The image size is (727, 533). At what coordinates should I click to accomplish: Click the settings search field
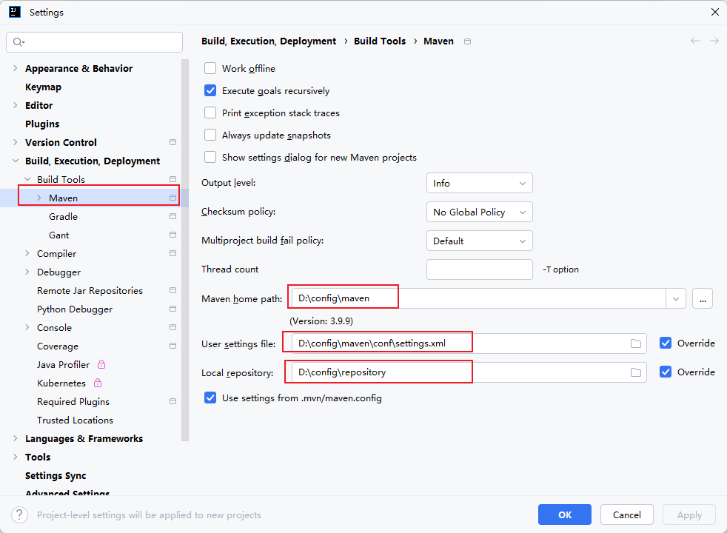point(95,42)
